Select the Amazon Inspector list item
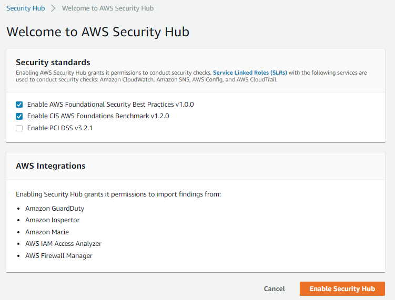395x300 pixels. pyautogui.click(x=53, y=220)
